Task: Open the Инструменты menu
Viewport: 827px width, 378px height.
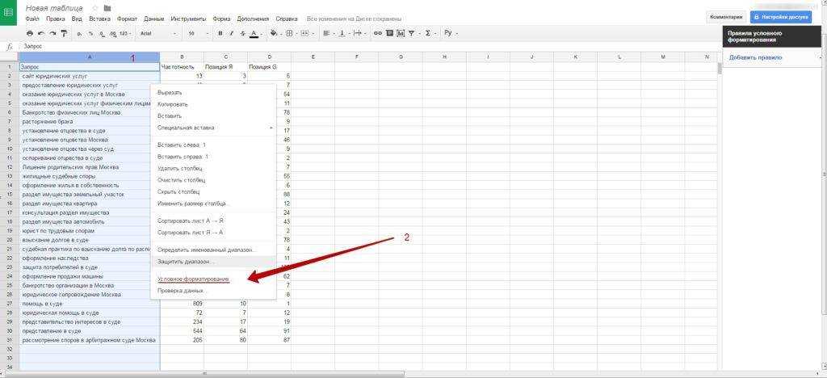Action: pyautogui.click(x=188, y=19)
